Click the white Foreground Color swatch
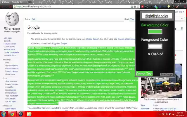The width and height of the screenshot is (187, 117). coord(155,46)
